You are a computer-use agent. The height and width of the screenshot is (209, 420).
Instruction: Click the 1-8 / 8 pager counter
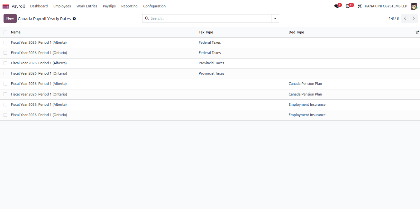click(394, 18)
